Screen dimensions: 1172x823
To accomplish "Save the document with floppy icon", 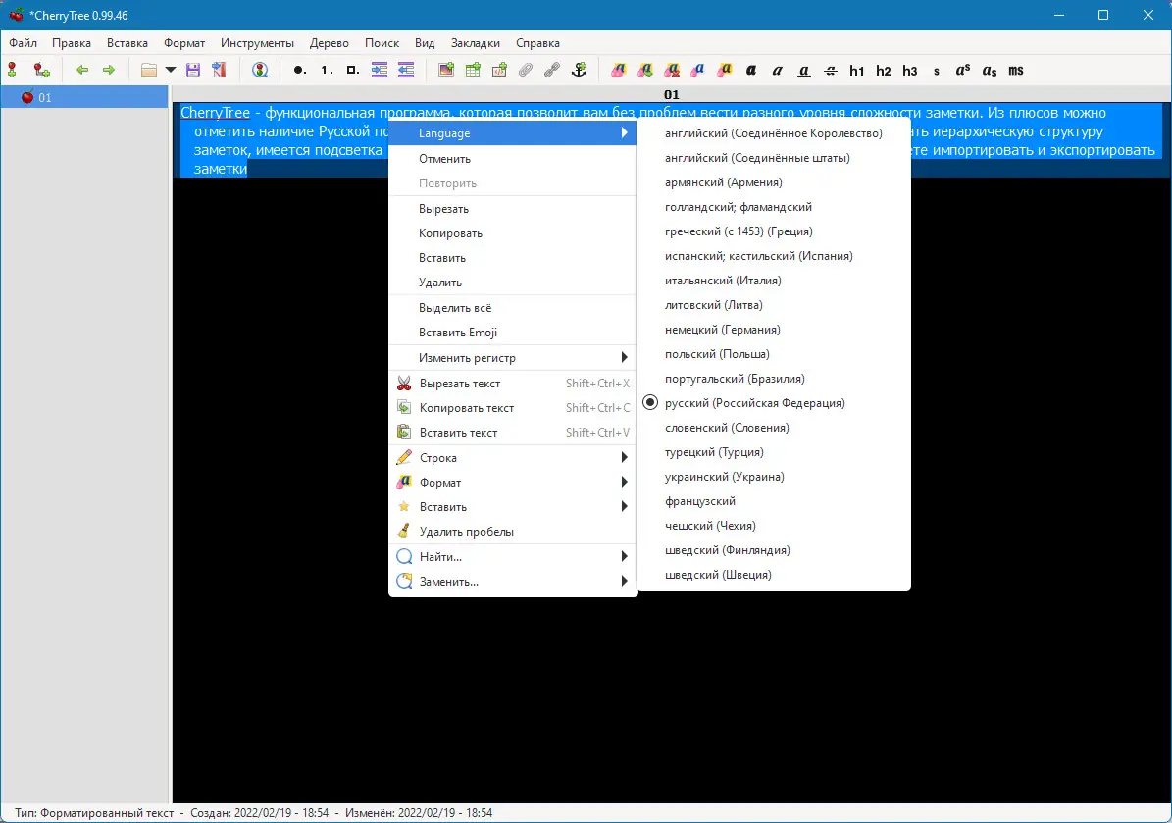I will [x=193, y=71].
